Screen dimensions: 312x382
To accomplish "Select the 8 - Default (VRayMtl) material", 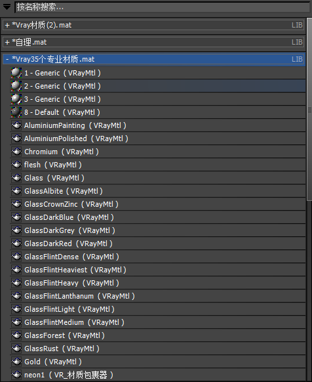I will [158, 112].
